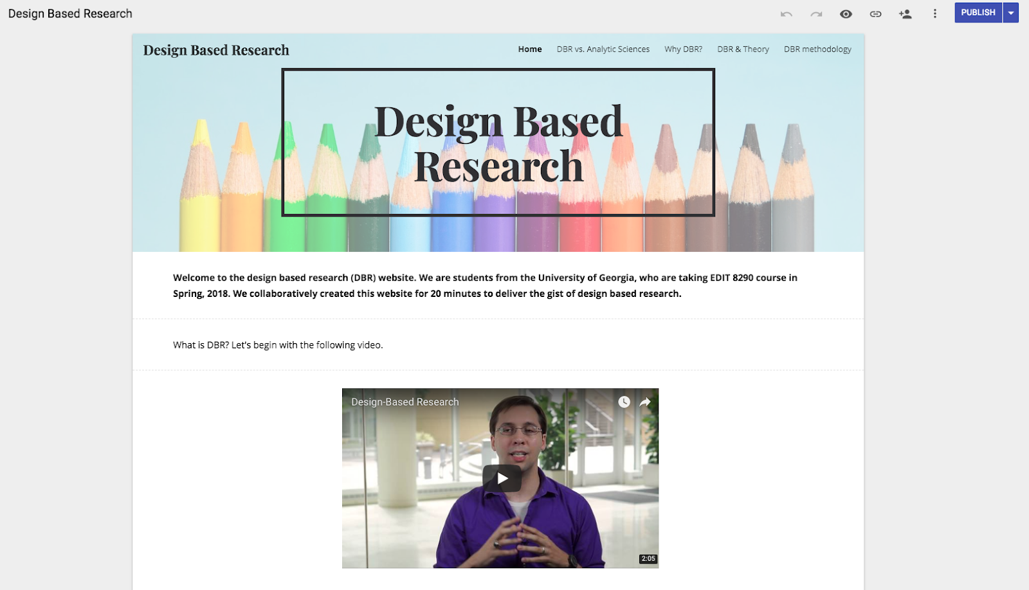
Task: Open the three-dot more options menu
Action: (x=935, y=13)
